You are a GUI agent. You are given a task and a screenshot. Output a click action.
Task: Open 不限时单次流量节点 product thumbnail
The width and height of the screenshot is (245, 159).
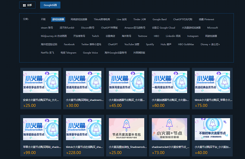pos(212,129)
